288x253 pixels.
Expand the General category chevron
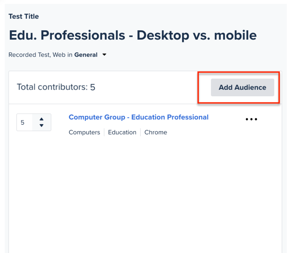104,55
